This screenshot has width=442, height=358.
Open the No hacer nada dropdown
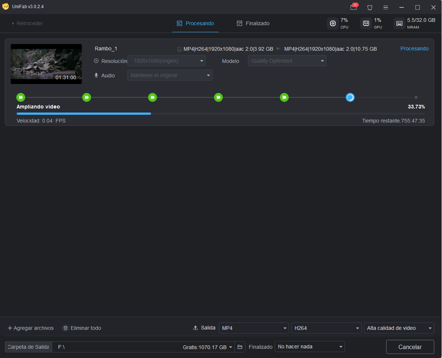coord(310,347)
